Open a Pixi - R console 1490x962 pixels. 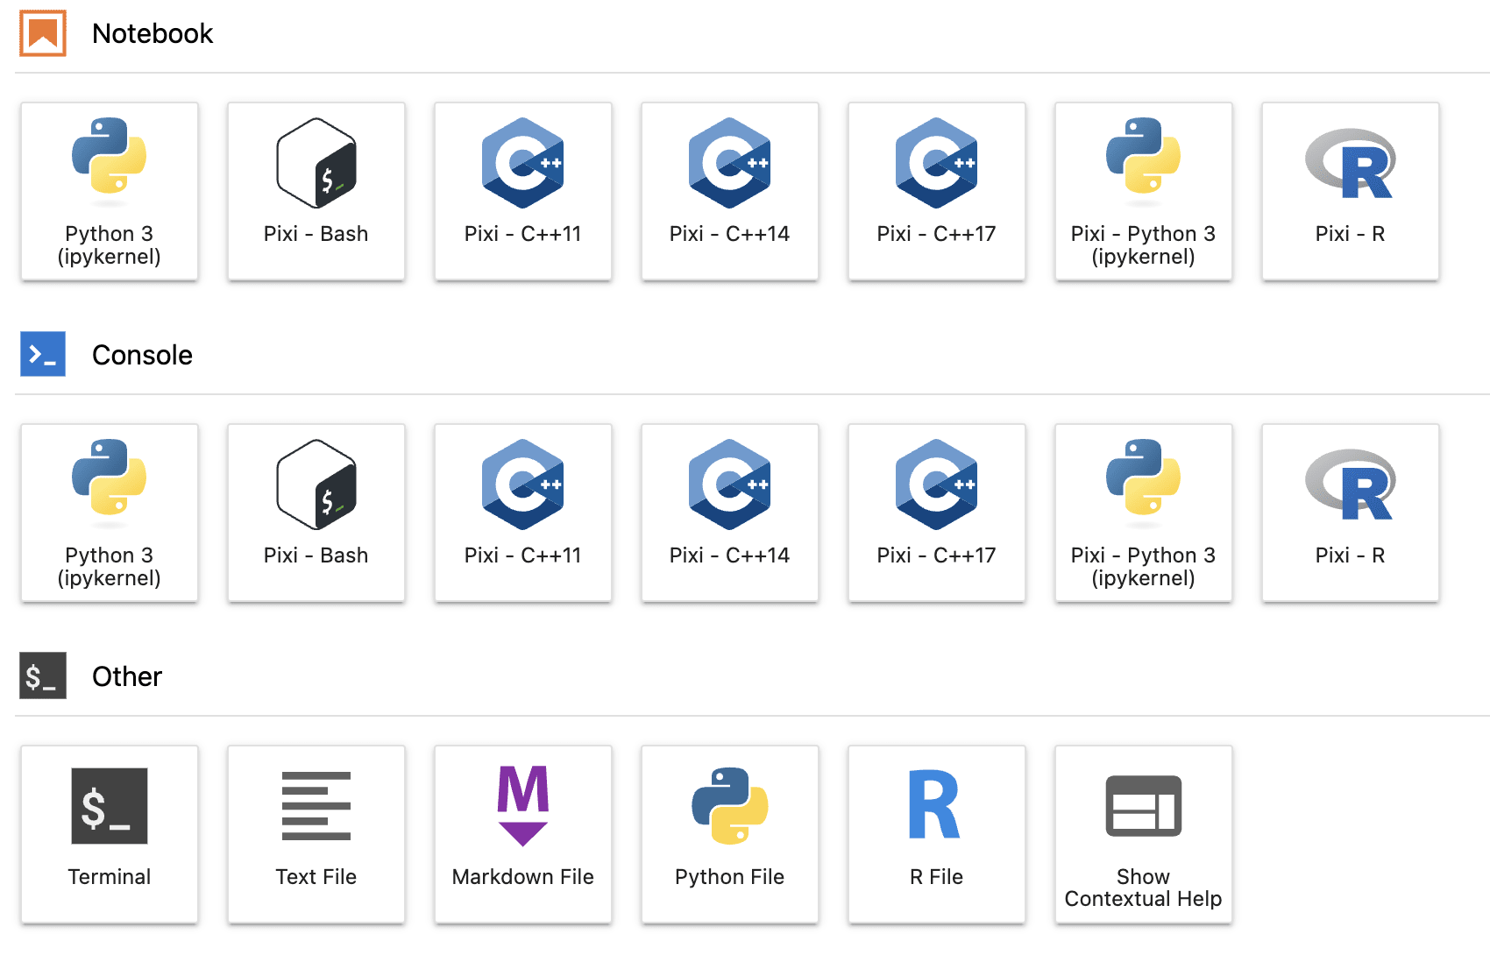[x=1351, y=513]
